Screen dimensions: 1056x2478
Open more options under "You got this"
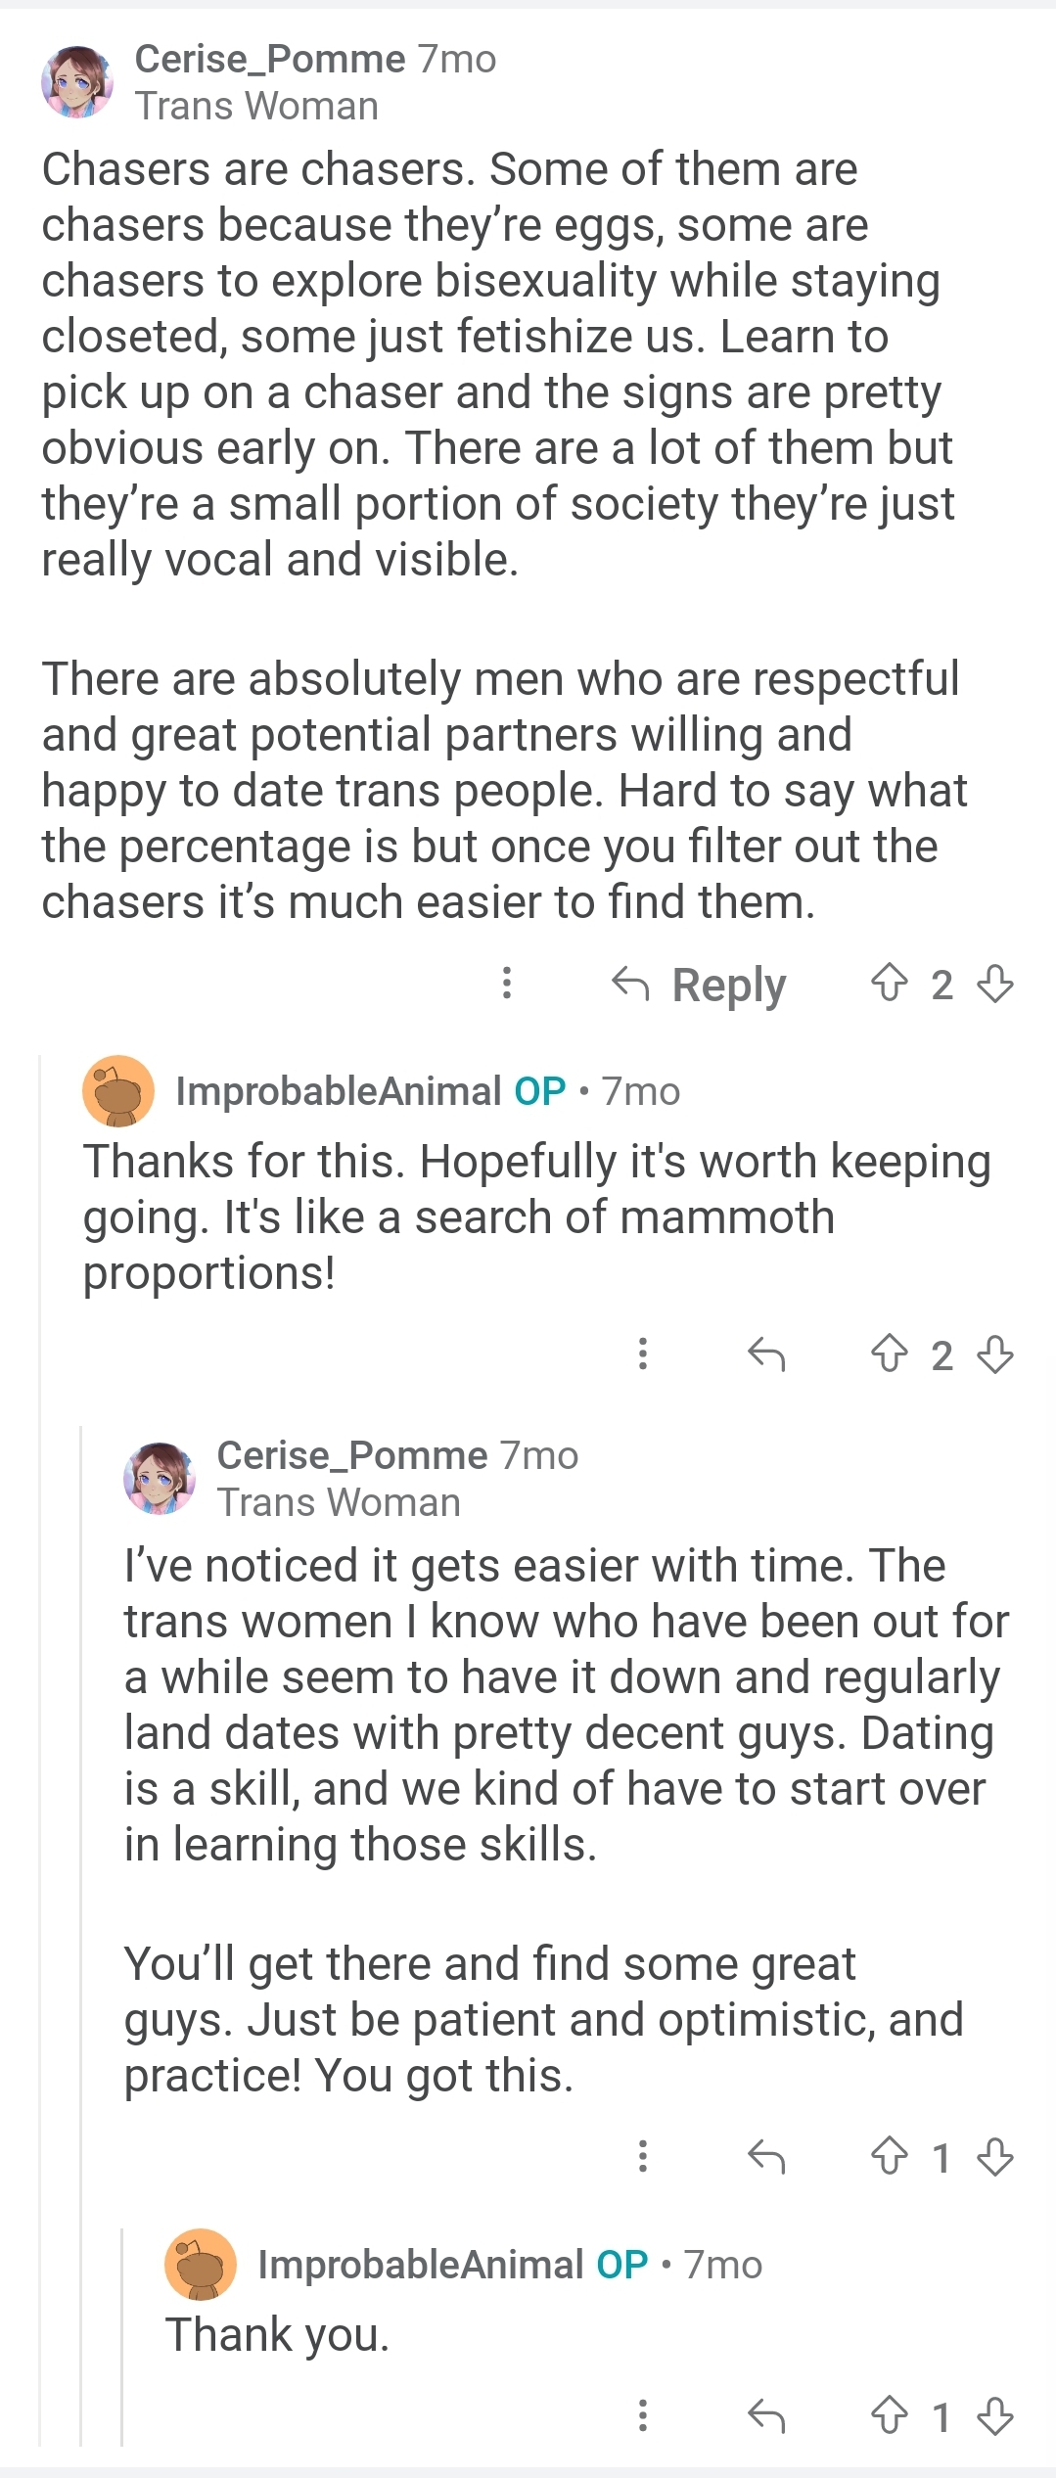[x=642, y=2156]
